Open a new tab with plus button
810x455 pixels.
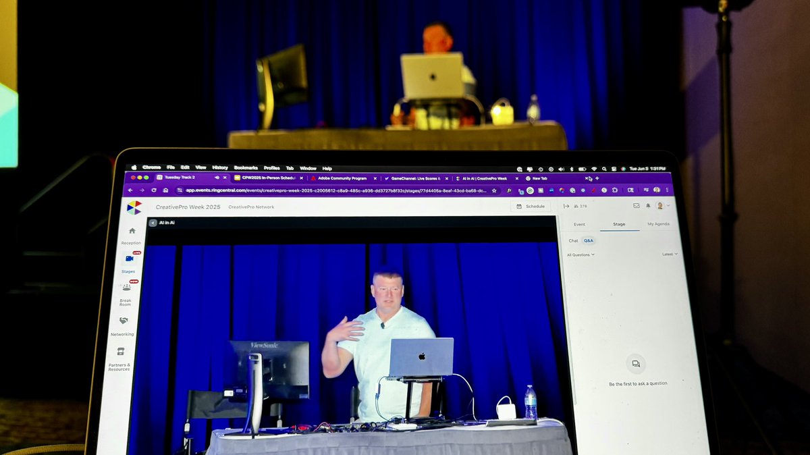point(597,178)
